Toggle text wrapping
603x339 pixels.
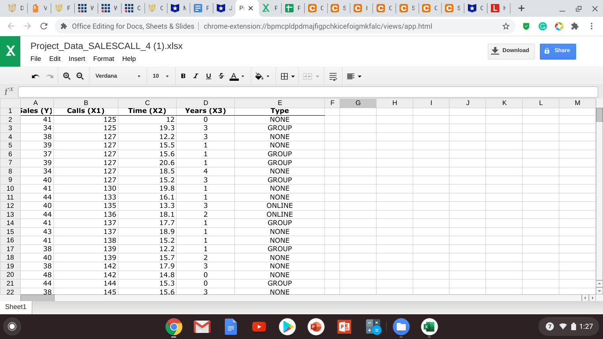tap(333, 76)
